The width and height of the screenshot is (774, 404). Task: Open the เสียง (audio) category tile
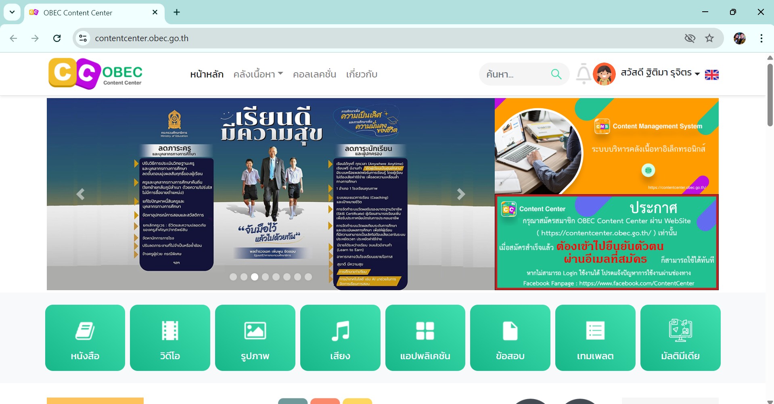(340, 337)
